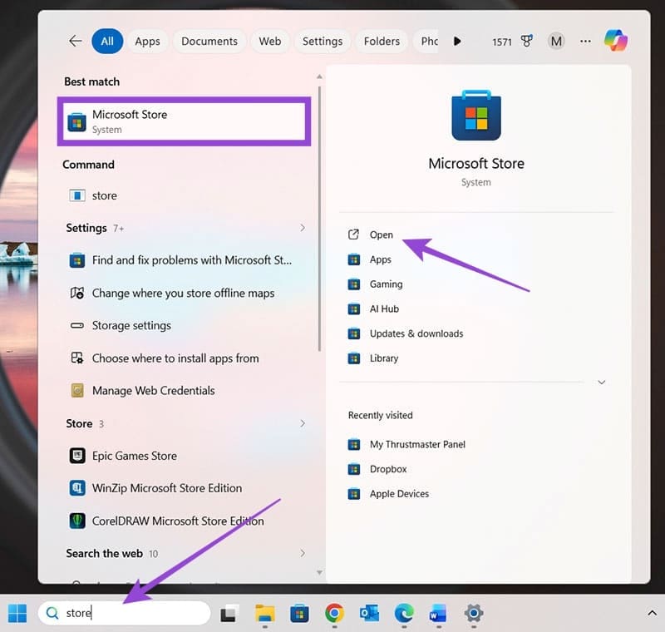Click the taskbar search box with 'store'
The height and width of the screenshot is (632, 665).
(x=125, y=614)
